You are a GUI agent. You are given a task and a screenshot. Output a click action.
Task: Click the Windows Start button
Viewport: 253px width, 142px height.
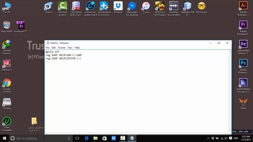point(4,138)
